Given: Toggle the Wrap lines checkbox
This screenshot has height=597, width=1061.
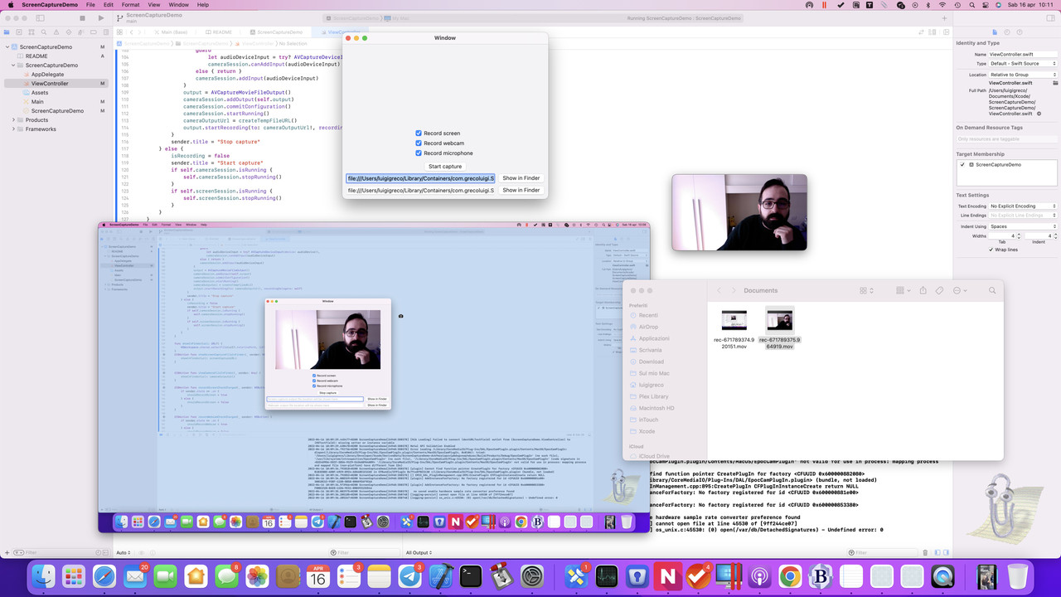Looking at the screenshot, I should click(x=991, y=250).
